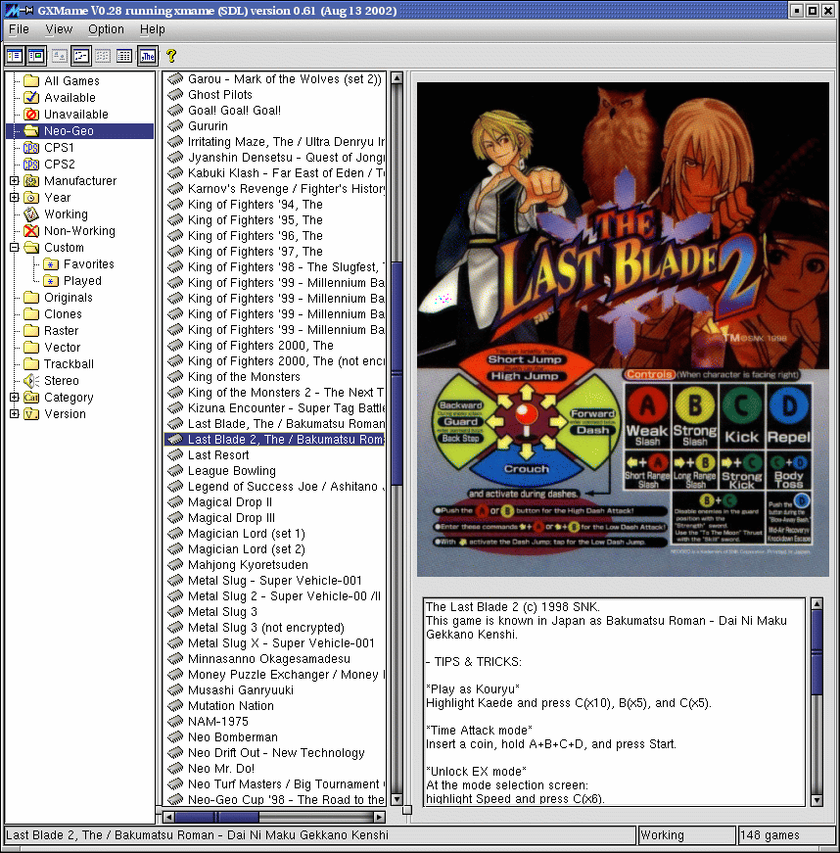Click the chip icon beside Metal Slug 3

pos(175,612)
